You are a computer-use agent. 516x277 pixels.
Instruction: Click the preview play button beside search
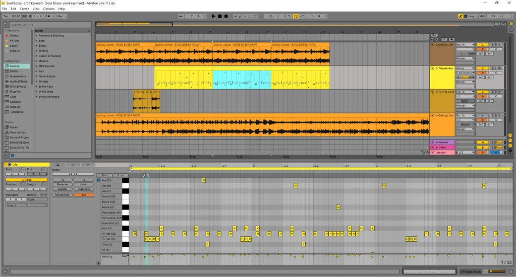pyautogui.click(x=5, y=24)
